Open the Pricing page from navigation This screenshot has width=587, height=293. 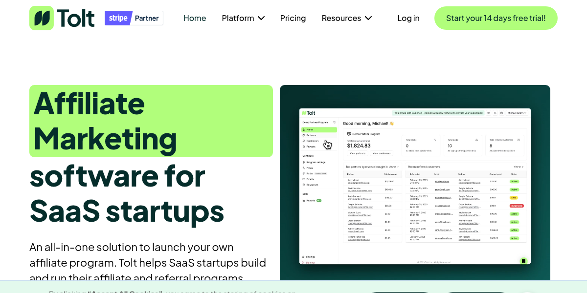point(293,18)
